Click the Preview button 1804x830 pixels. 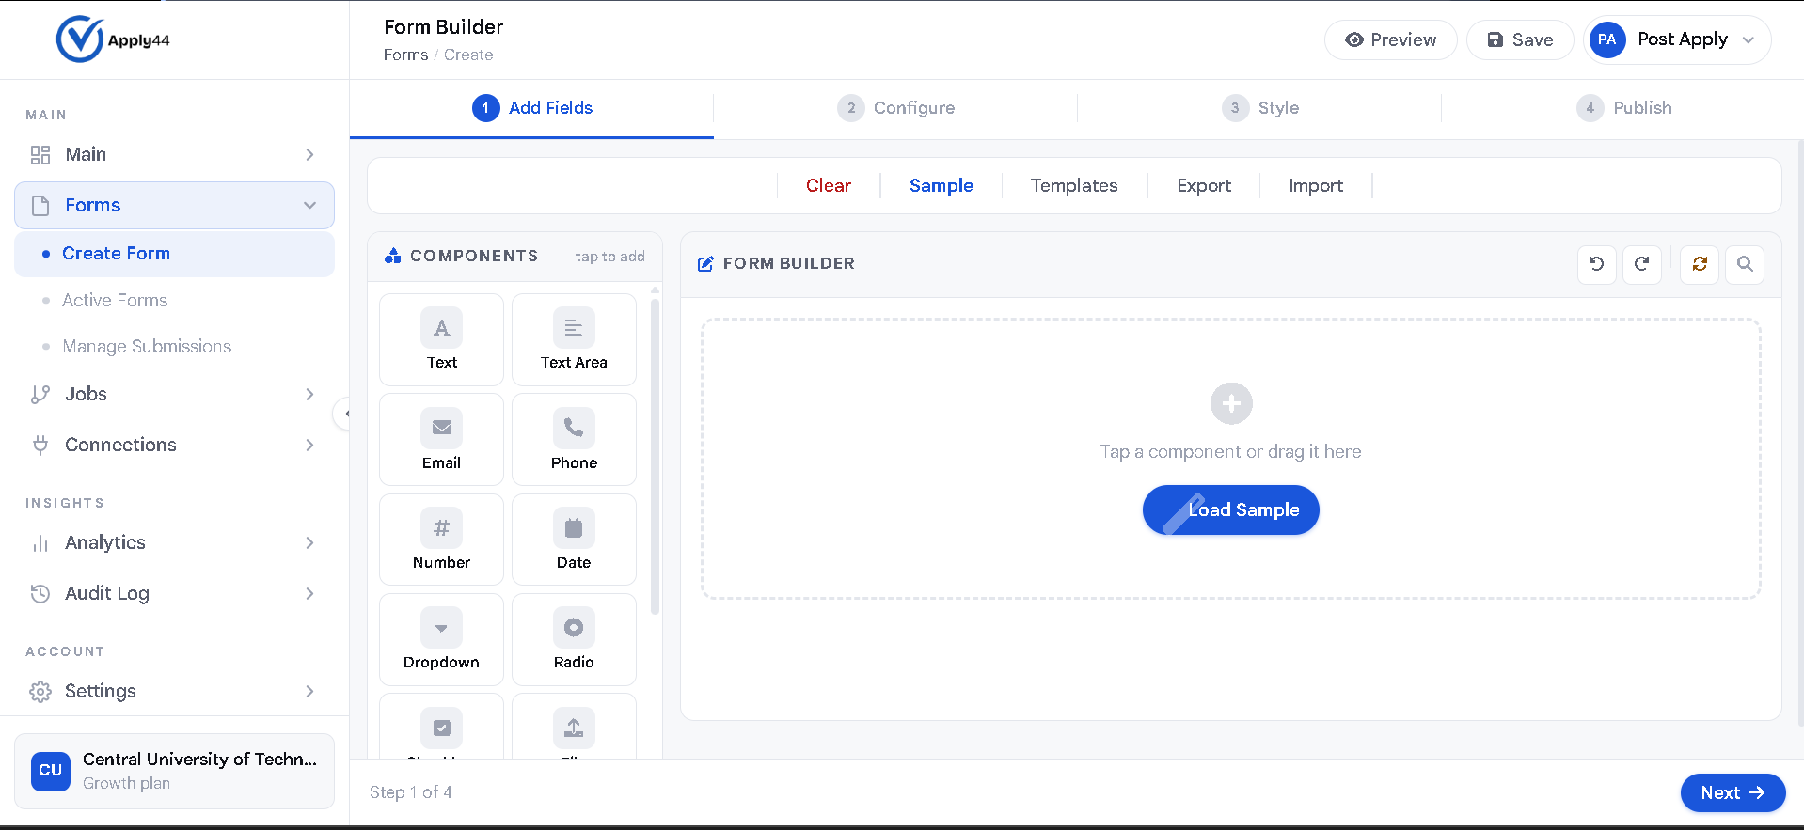1391,39
